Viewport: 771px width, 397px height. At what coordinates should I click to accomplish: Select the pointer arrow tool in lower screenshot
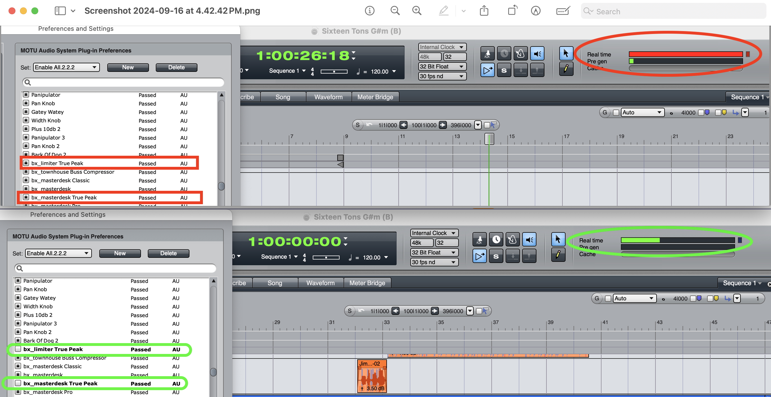pos(558,239)
